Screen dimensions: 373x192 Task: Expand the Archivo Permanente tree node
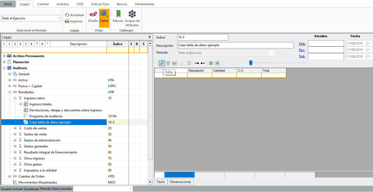pyautogui.click(x=4, y=56)
